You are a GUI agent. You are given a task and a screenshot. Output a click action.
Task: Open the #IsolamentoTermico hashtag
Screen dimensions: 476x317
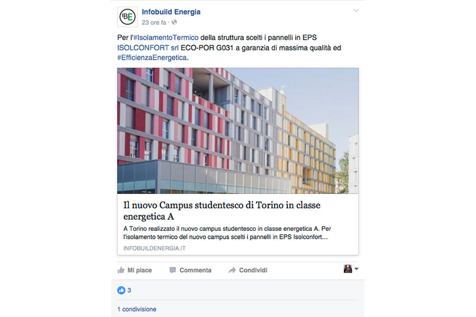166,38
